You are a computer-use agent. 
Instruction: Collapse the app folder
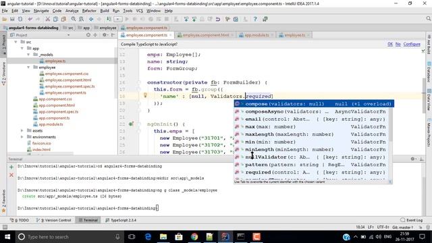coord(22,48)
